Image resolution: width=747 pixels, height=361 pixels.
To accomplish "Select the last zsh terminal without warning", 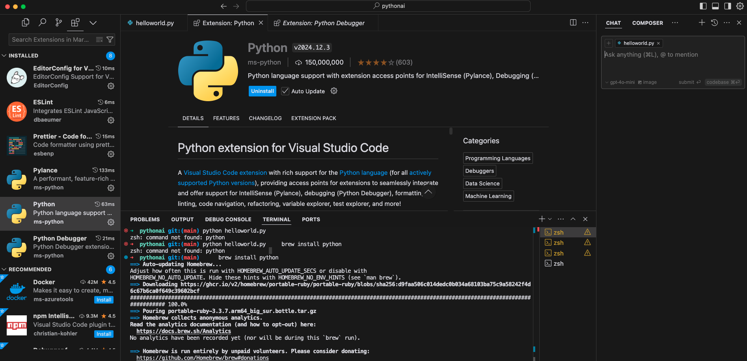I will click(x=568, y=263).
